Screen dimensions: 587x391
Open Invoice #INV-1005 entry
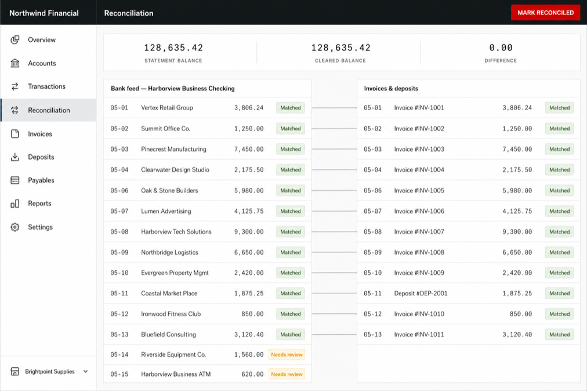pos(468,190)
